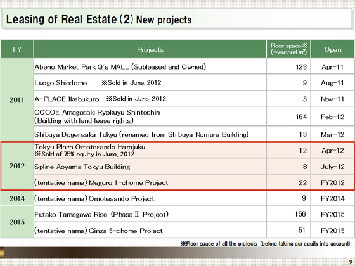Click the 'New projects' subtitle text
The height and width of the screenshot is (266, 355).
(x=164, y=20)
